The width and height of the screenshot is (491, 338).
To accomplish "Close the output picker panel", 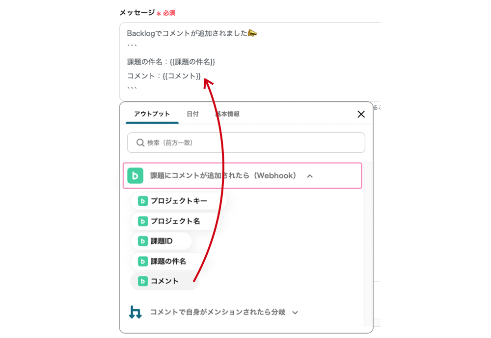I will (361, 114).
